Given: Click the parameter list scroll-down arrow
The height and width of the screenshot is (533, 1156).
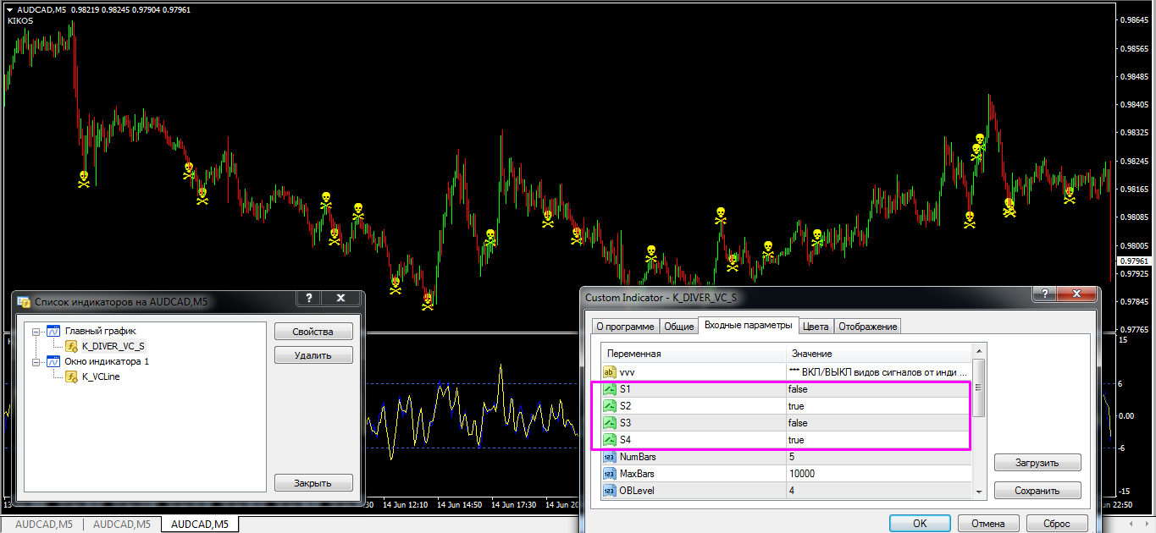Looking at the screenshot, I should click(979, 492).
